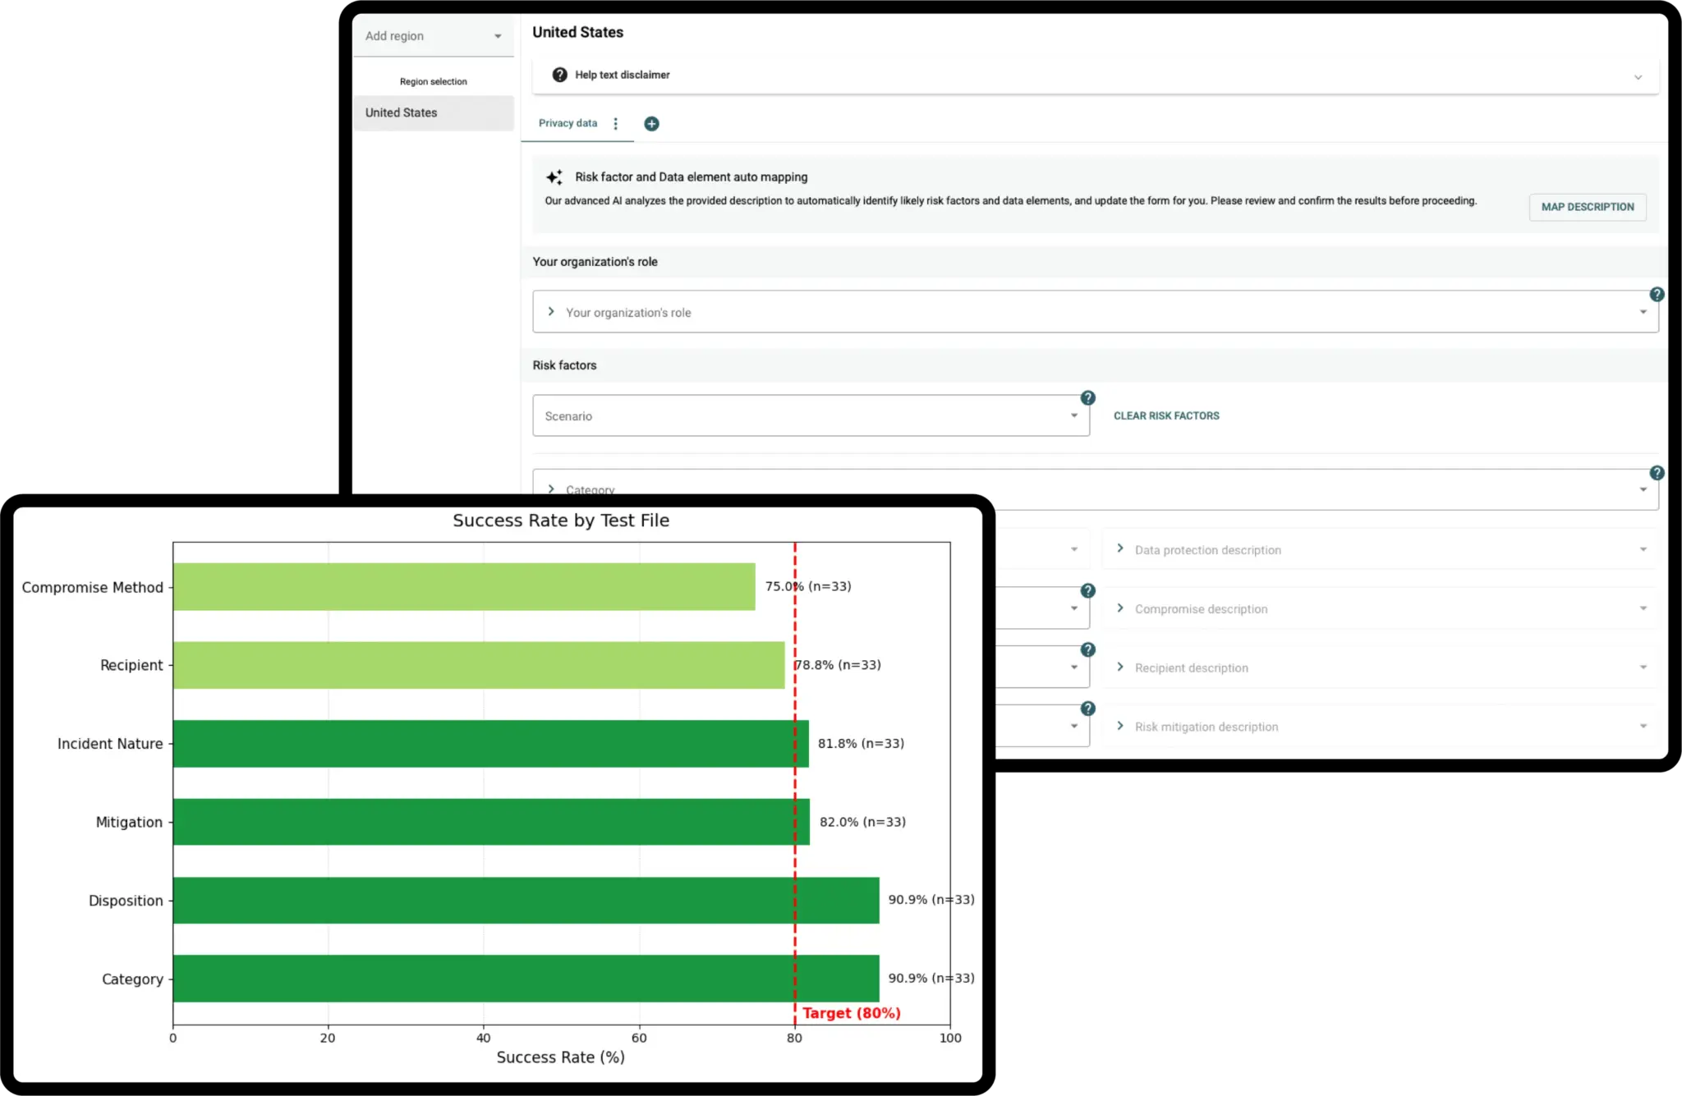Click the help icon above Recipient description
1682x1096 pixels.
click(x=1087, y=649)
